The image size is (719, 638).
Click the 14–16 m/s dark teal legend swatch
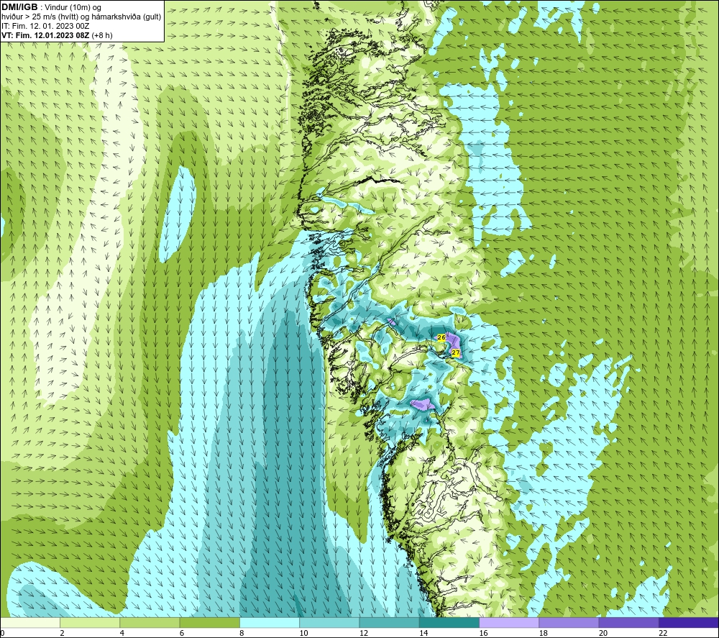click(449, 622)
